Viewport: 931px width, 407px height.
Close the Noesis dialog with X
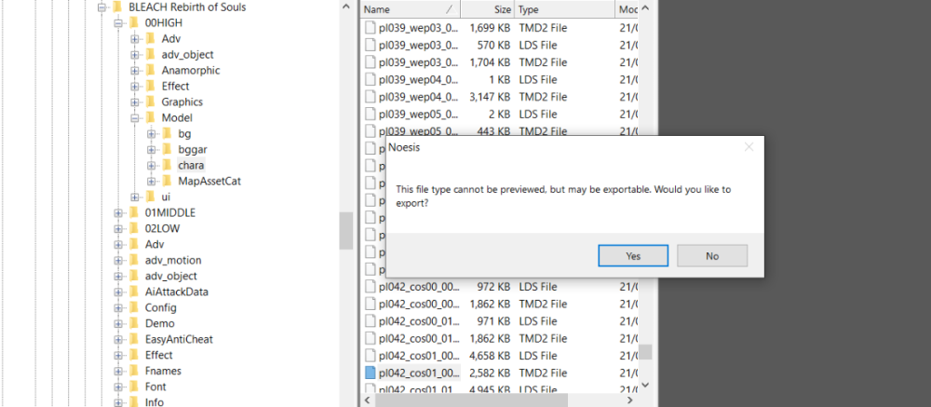click(x=749, y=147)
